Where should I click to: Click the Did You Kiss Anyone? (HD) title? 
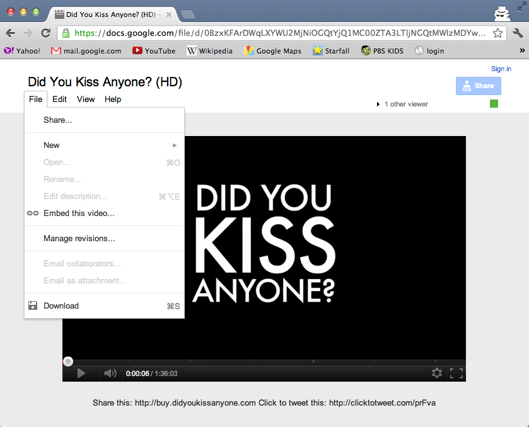point(105,82)
